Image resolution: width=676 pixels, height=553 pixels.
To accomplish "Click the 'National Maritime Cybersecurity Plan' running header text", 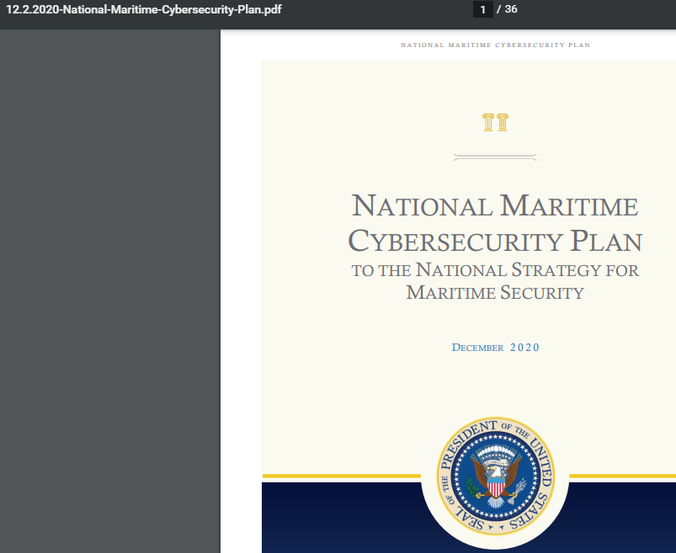I will pyautogui.click(x=495, y=45).
